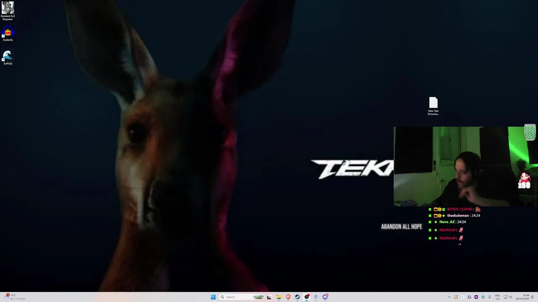Image resolution: width=538 pixels, height=302 pixels.
Task: Open the Windows Start menu
Action: coord(213,297)
